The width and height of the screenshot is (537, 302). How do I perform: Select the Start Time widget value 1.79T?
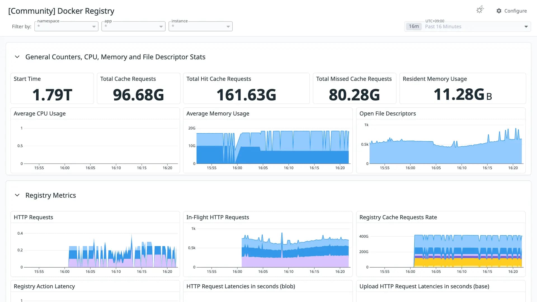(x=52, y=95)
